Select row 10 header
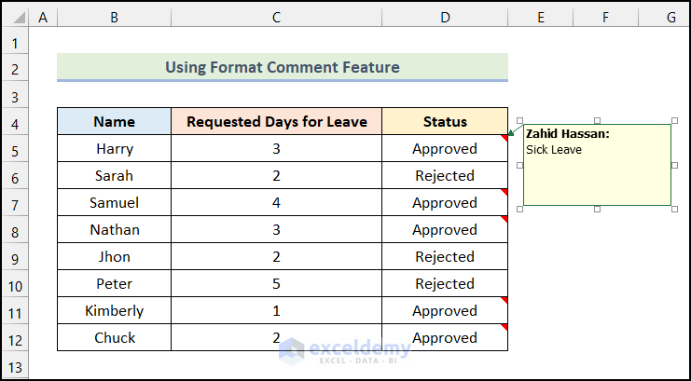The width and height of the screenshot is (691, 381). 15,284
